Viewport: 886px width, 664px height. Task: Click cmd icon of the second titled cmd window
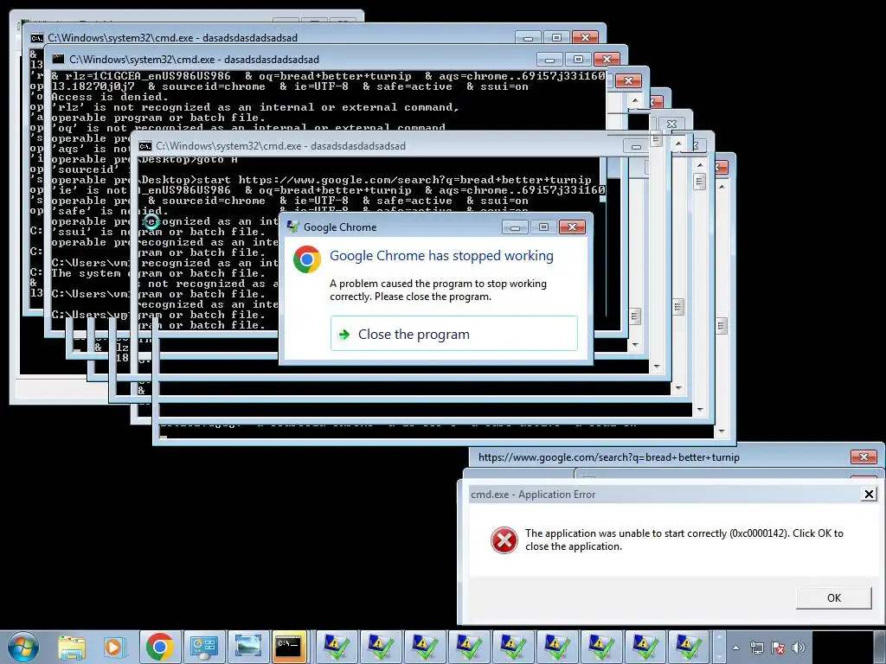(58, 60)
